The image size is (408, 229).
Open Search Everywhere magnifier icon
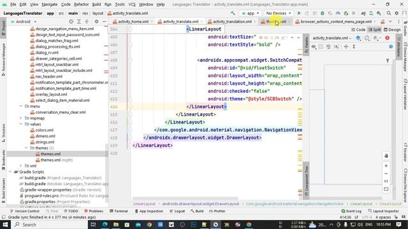coord(388,13)
